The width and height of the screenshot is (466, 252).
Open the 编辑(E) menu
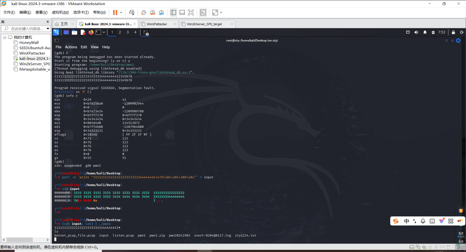[25, 12]
